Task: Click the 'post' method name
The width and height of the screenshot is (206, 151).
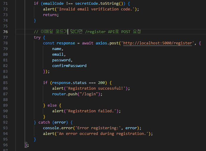Action: pyautogui.click(x=114, y=43)
